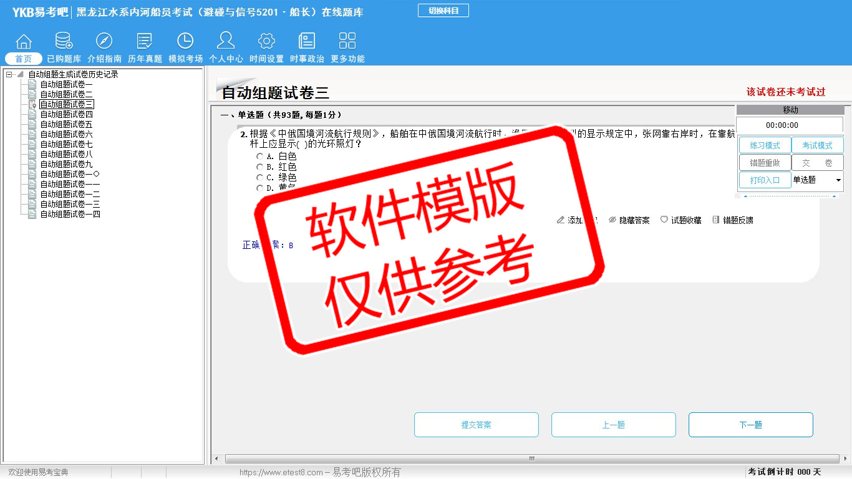852x479 pixels.
Task: Open 时间设置 gear icon
Action: [266, 42]
